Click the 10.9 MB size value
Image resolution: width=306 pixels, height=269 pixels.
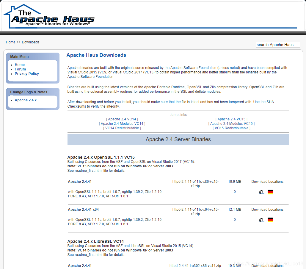point(235,181)
